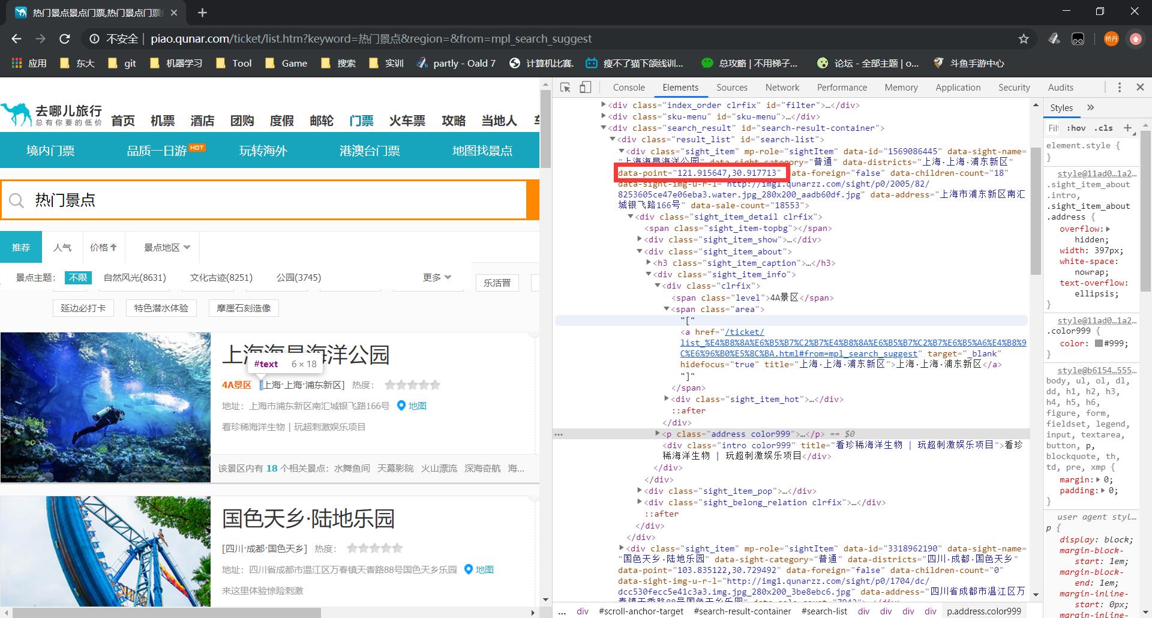Click the 自然风光(8631) theme link

pos(135,277)
